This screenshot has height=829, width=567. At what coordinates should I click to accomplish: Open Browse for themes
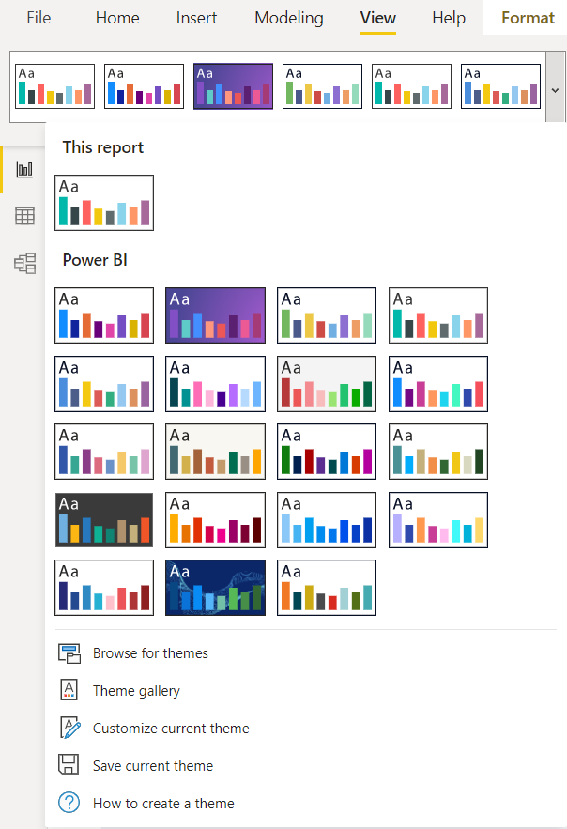[150, 652]
